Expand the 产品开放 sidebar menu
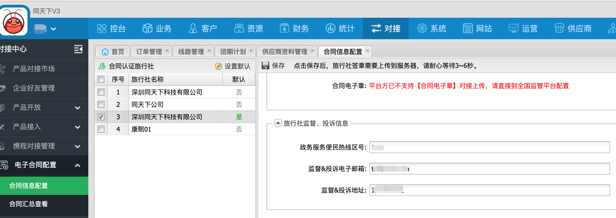Image resolution: width=616 pixels, height=218 pixels. [77, 108]
